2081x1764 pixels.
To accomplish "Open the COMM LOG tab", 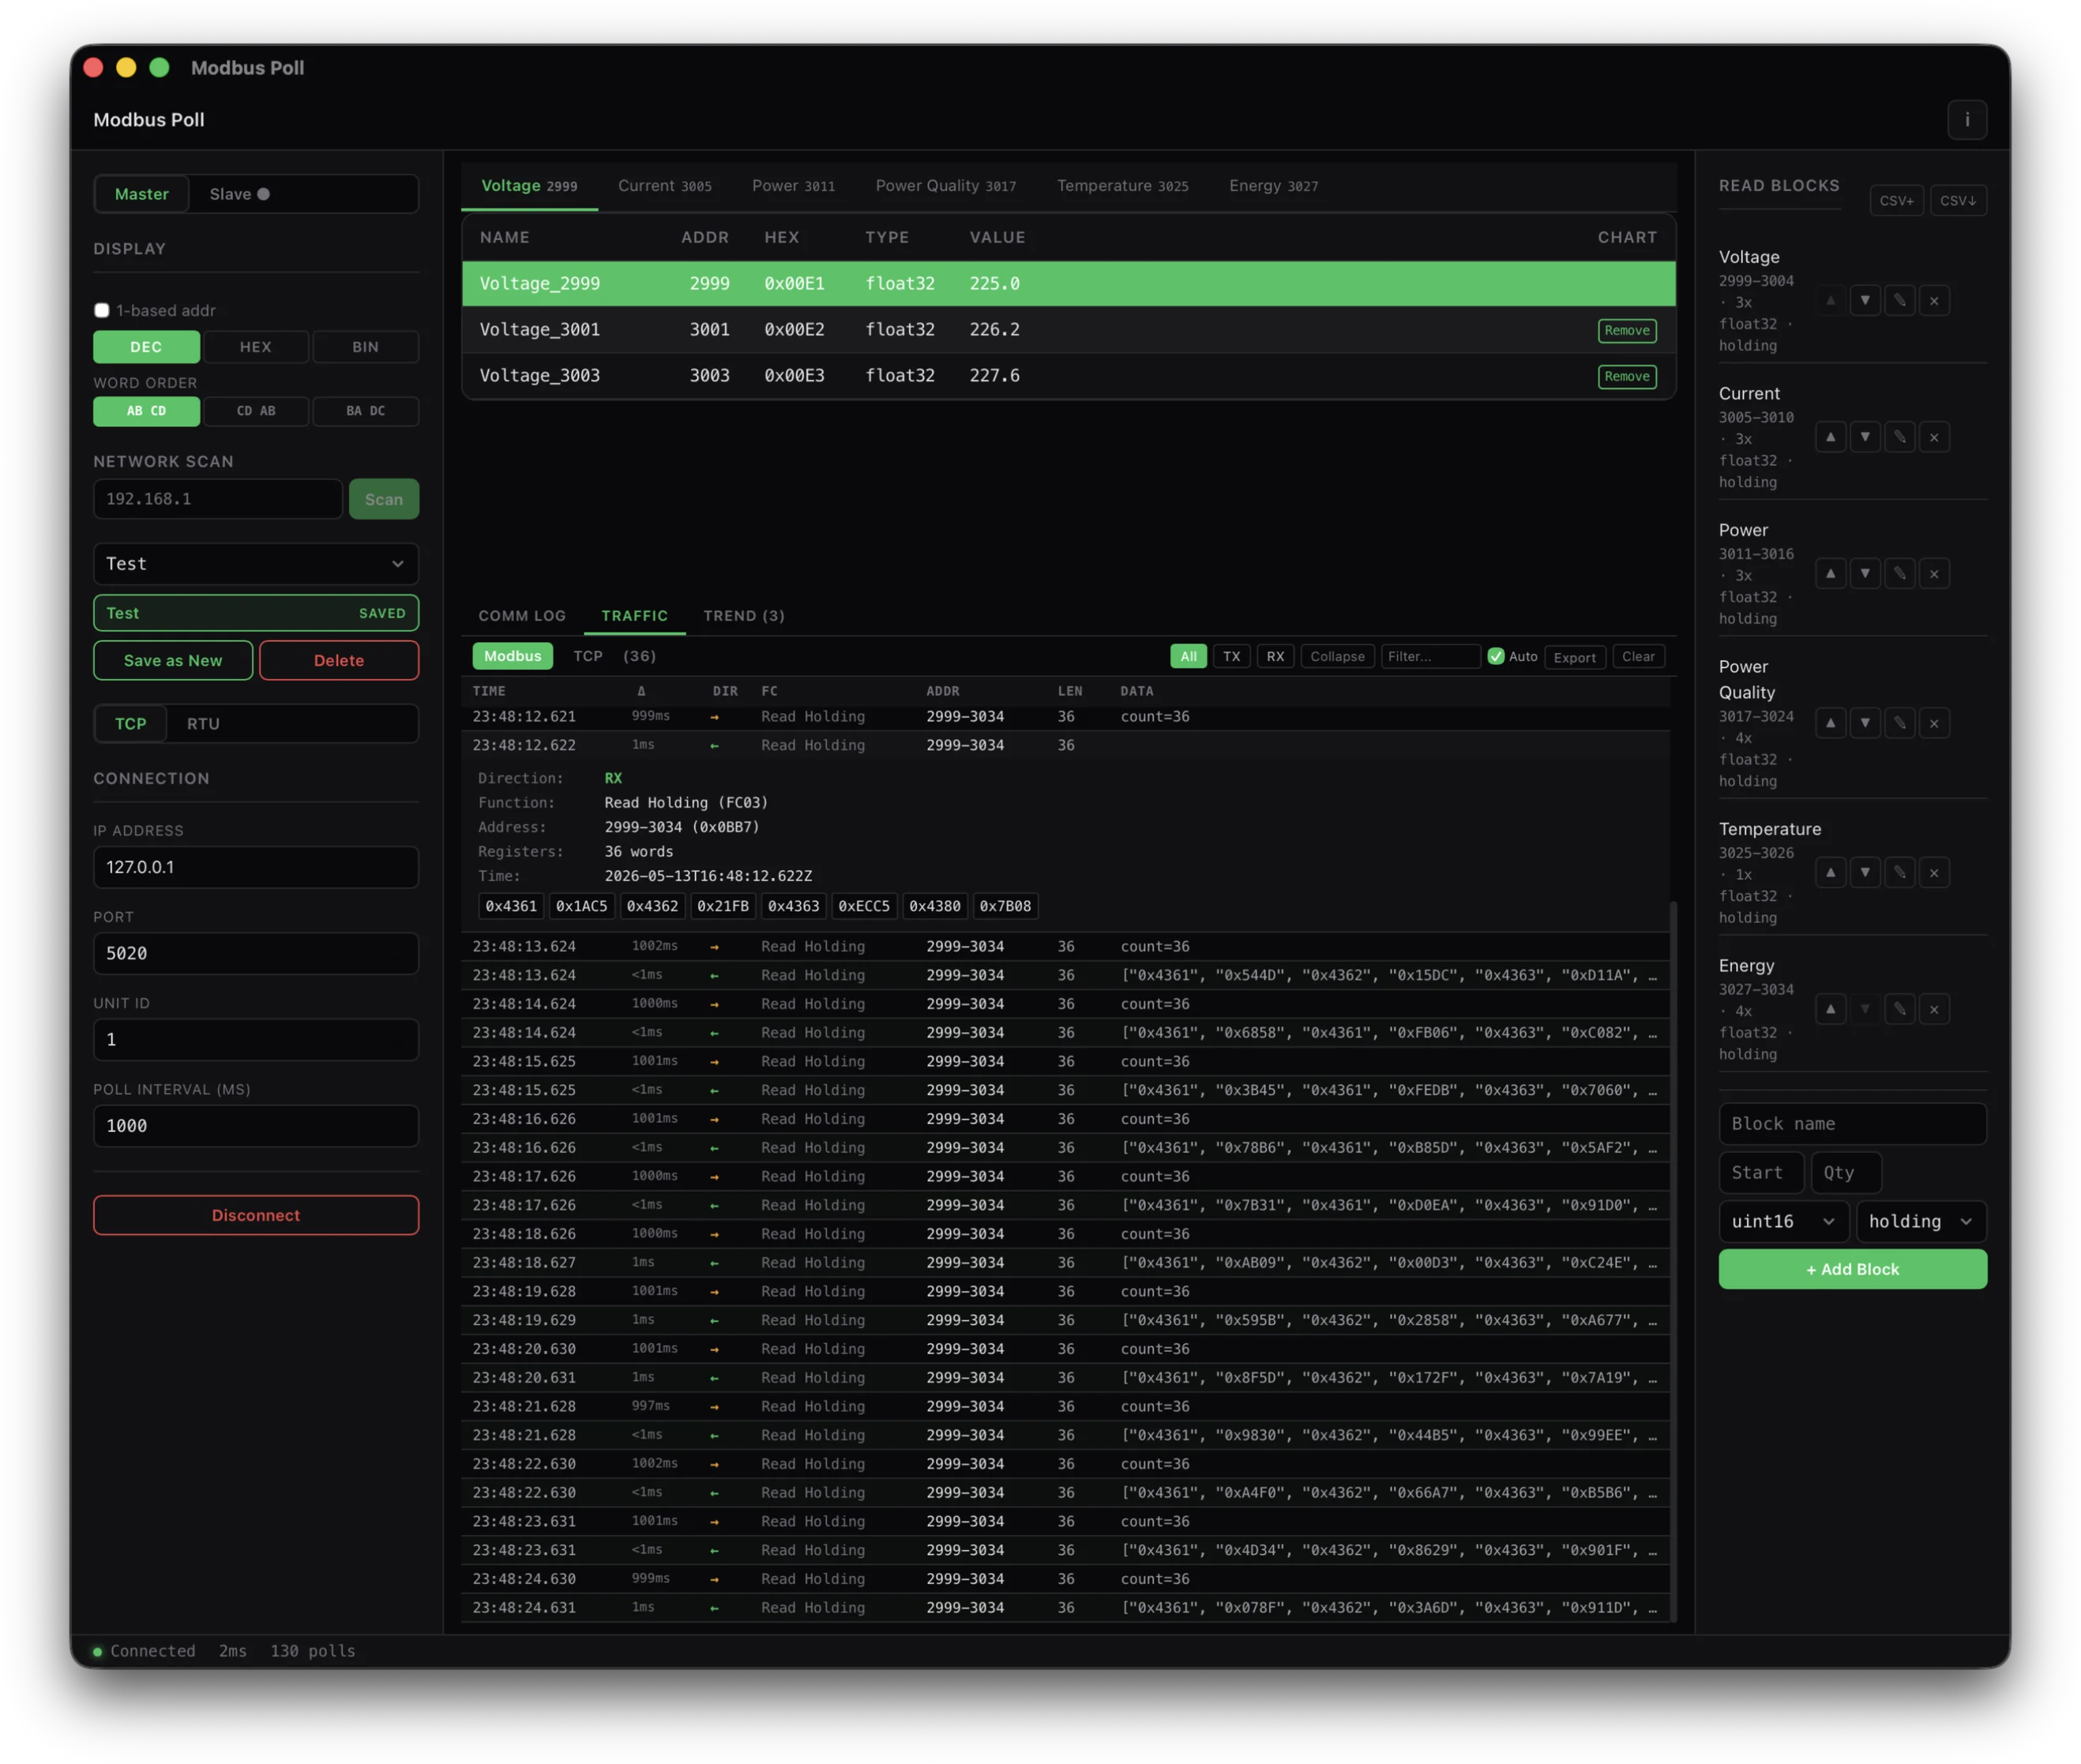I will [x=522, y=616].
